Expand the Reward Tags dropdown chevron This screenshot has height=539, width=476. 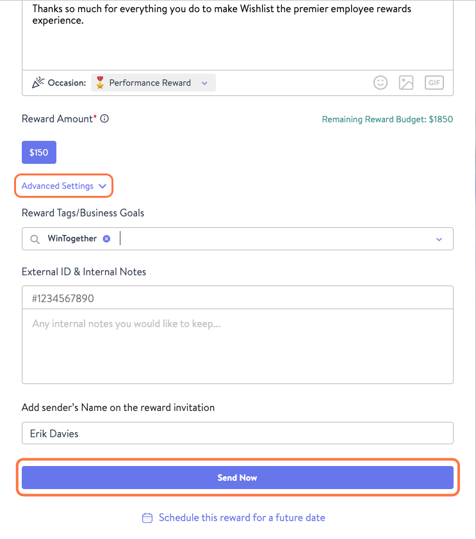click(x=439, y=239)
